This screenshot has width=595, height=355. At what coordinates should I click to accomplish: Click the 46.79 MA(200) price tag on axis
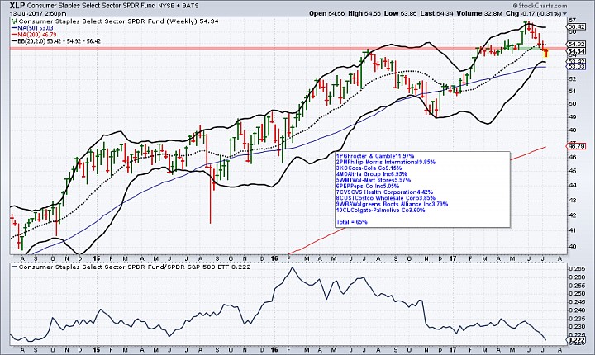tap(577, 146)
